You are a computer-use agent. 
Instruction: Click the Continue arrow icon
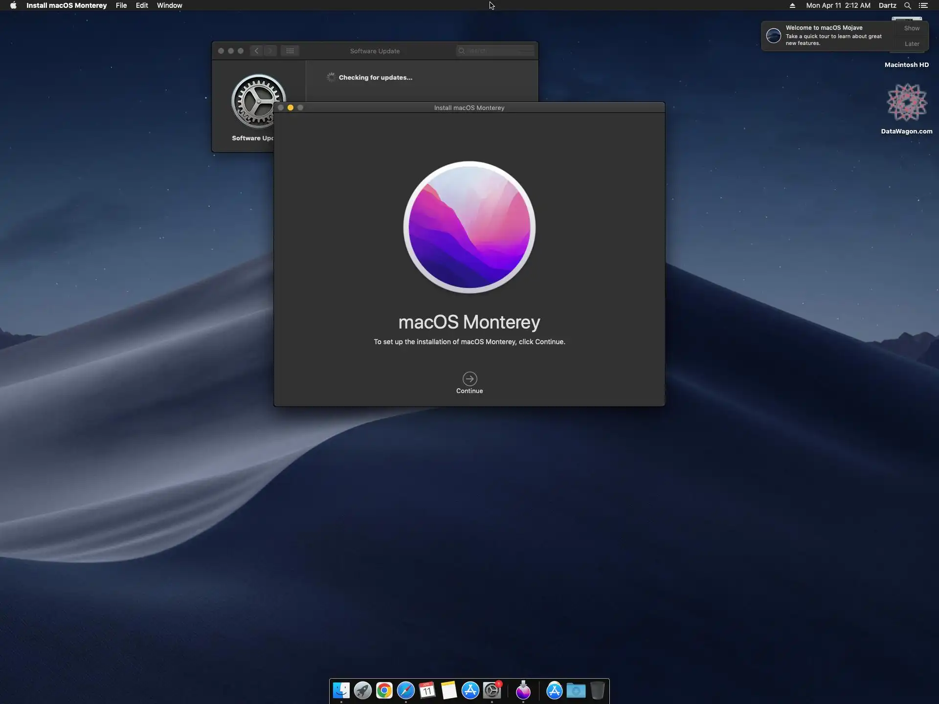coord(469,379)
